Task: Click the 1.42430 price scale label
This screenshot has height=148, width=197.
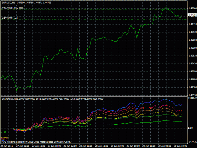Action: coord(193,63)
